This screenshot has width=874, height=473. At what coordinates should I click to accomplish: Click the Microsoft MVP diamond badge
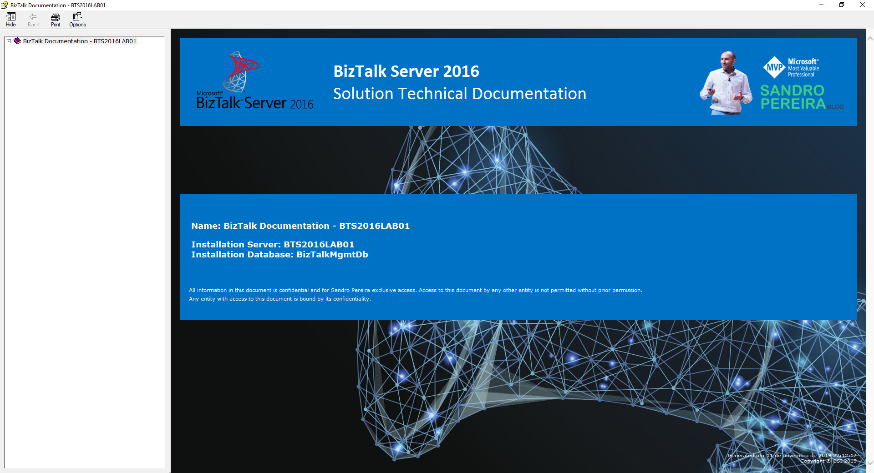click(x=774, y=67)
